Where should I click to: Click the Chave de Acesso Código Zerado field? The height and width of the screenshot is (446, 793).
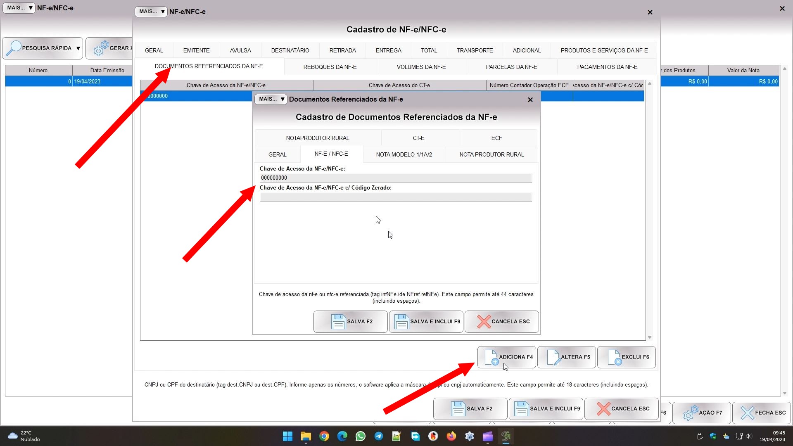click(396, 197)
